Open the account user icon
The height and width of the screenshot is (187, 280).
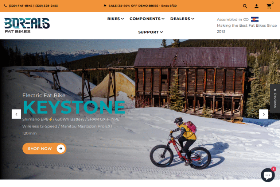coord(256,6)
